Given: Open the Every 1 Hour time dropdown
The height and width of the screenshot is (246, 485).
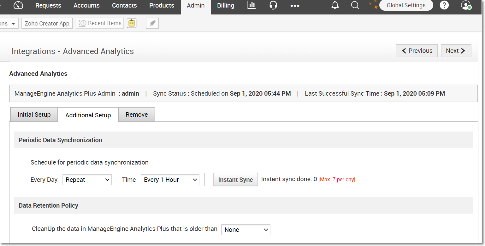Looking at the screenshot, I should 170,180.
